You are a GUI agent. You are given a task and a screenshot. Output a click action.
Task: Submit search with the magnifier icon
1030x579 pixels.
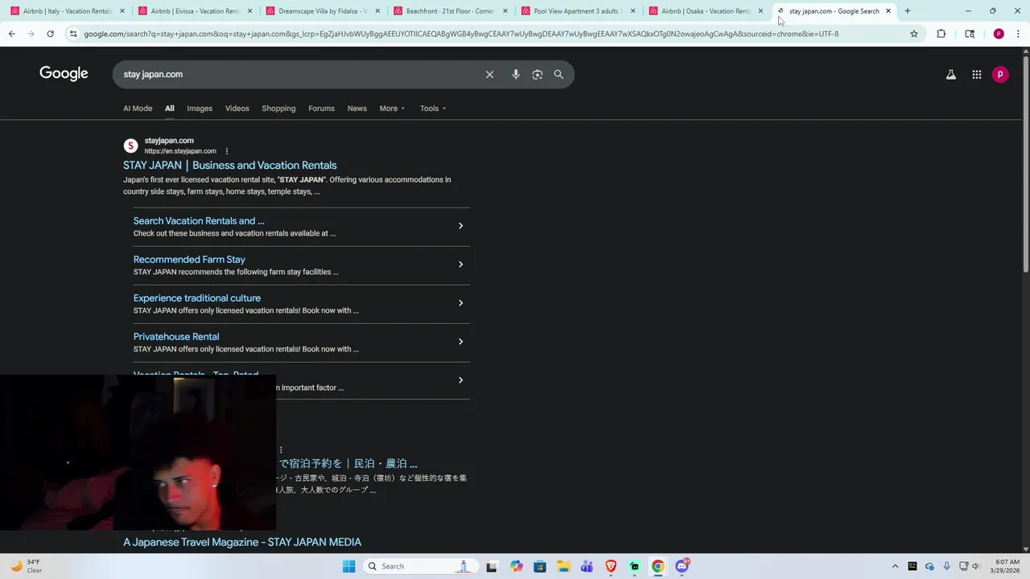coord(558,74)
